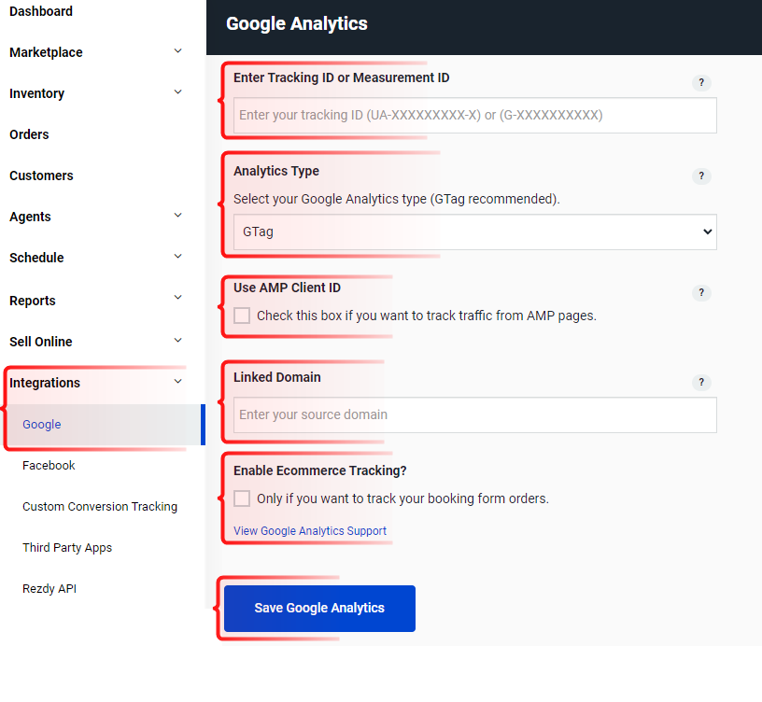Open the Rezdy API page
762x702 pixels.
pyautogui.click(x=49, y=589)
